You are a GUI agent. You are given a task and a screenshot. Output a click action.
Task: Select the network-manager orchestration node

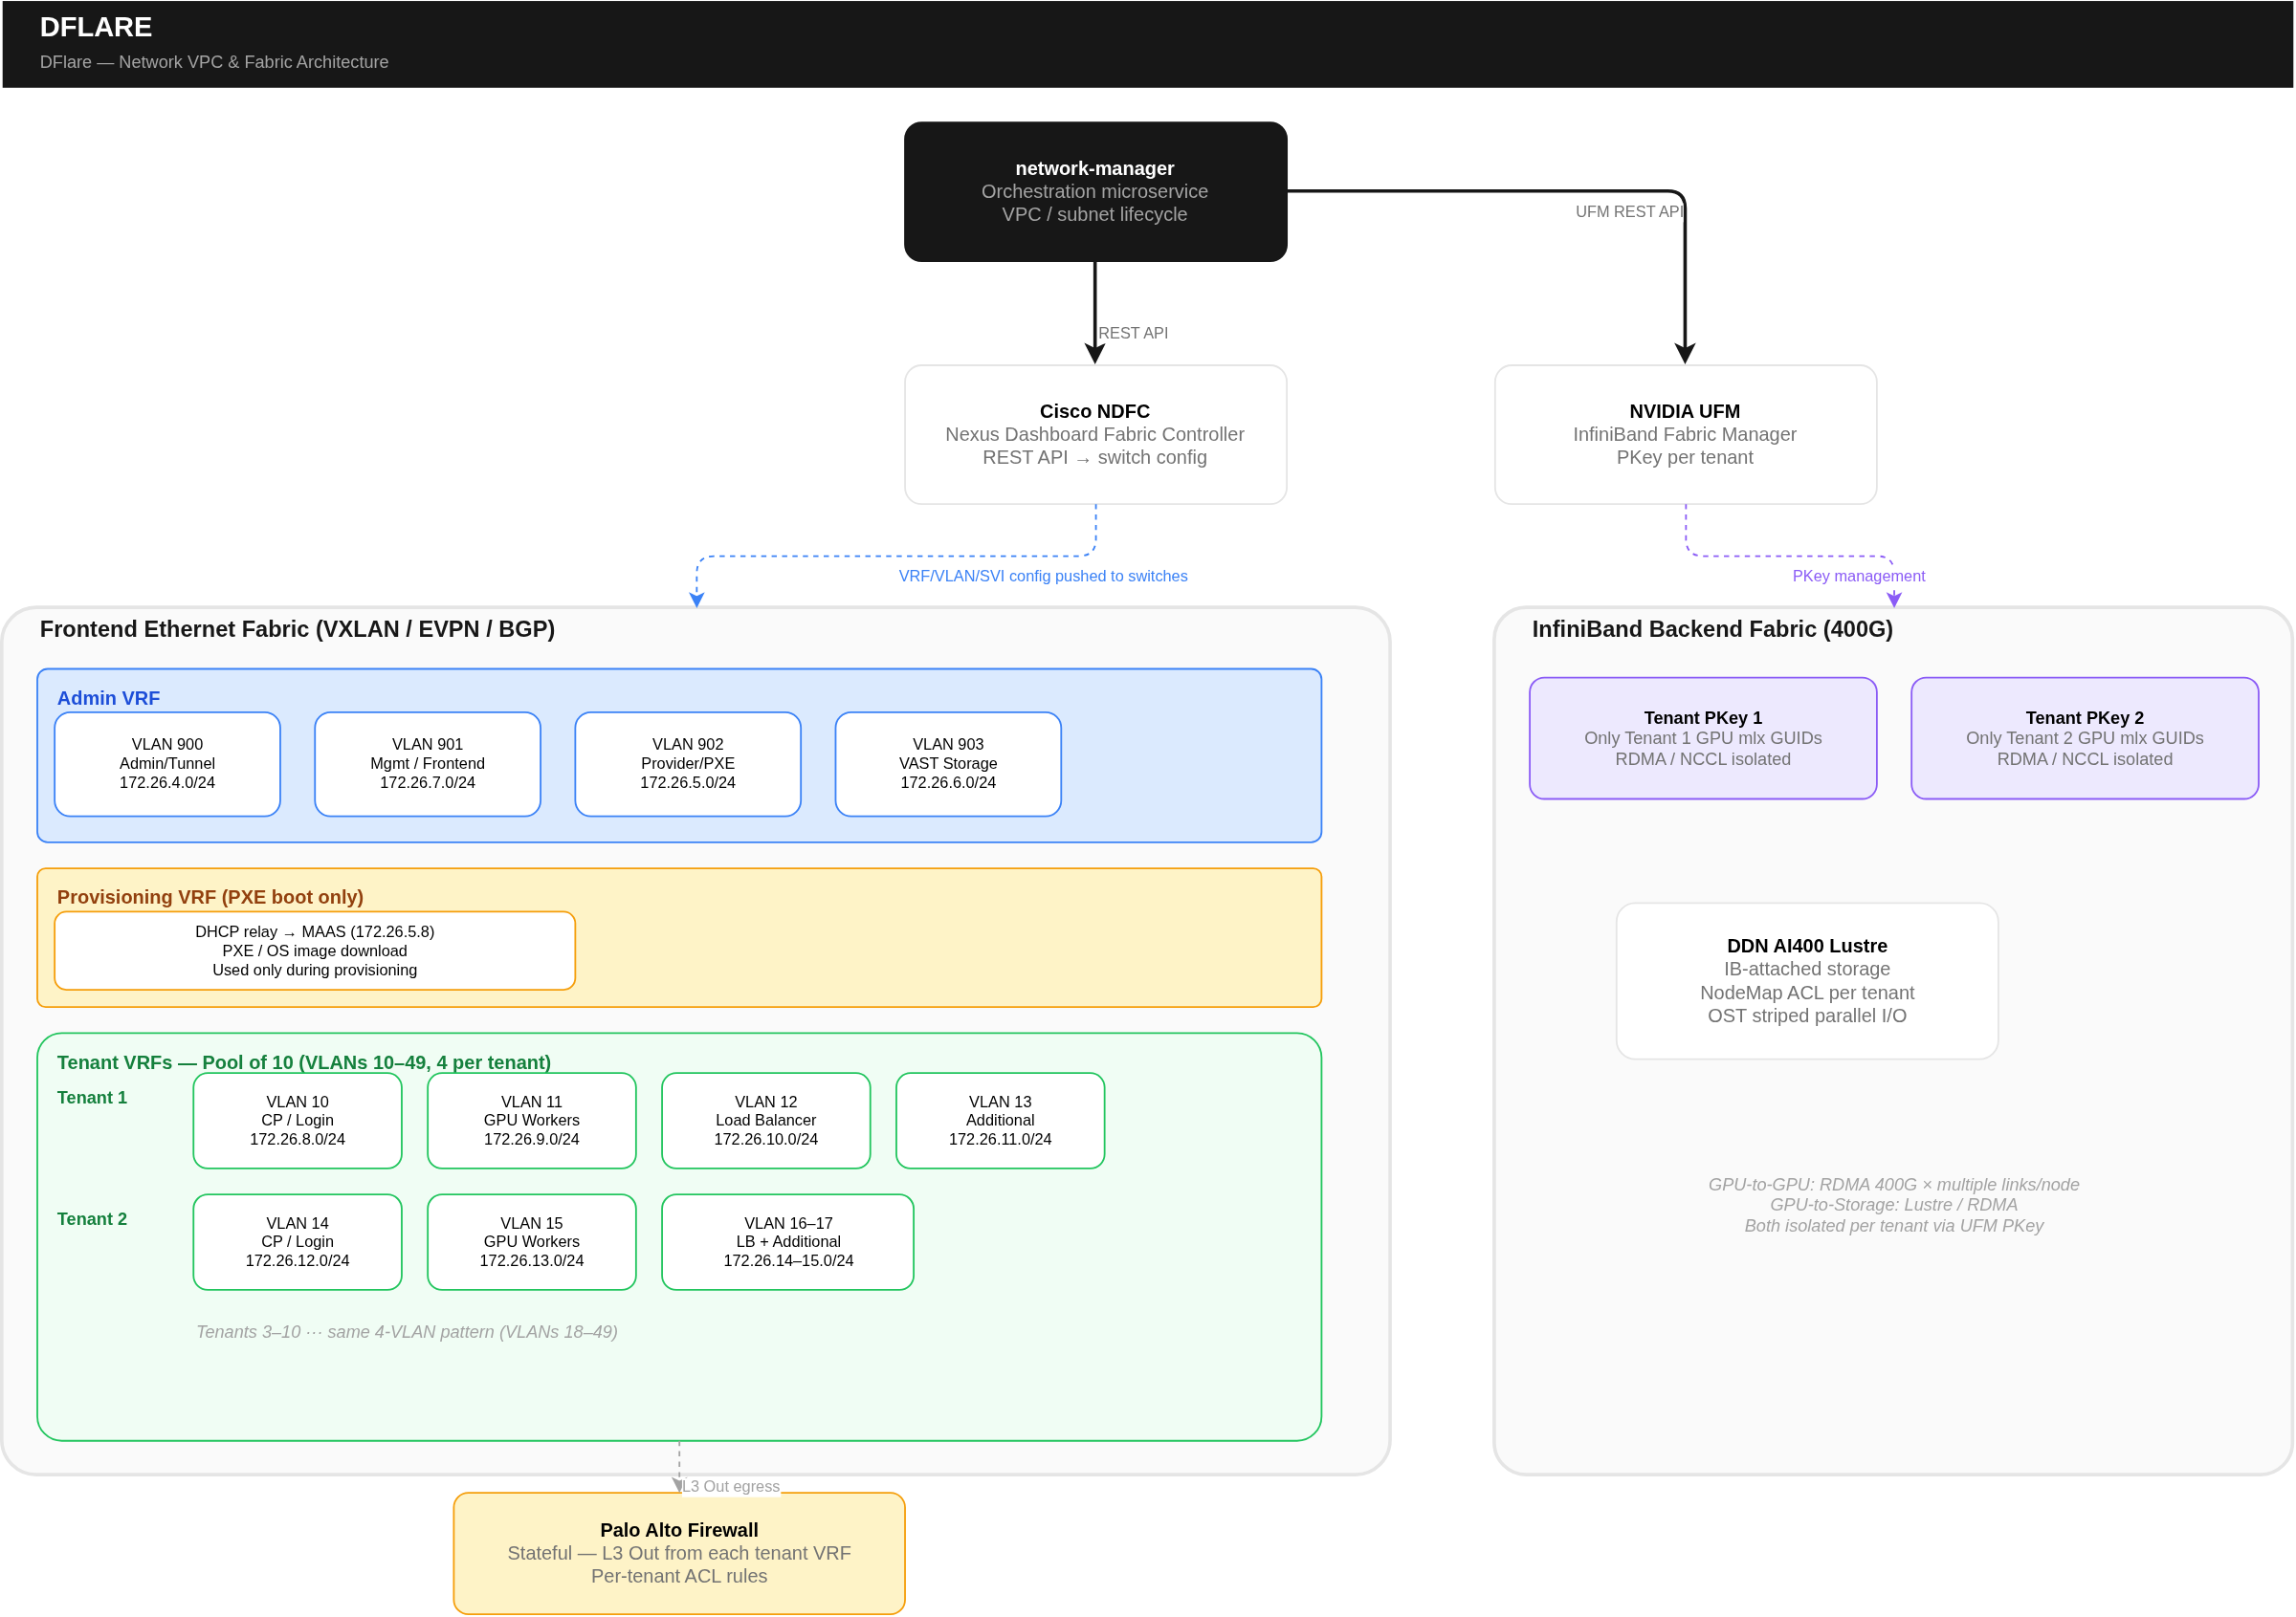tap(1095, 191)
